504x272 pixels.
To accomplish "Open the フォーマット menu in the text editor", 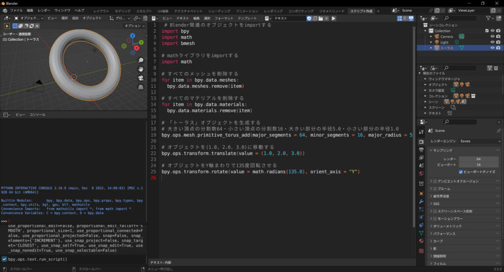I will click(x=224, y=18).
